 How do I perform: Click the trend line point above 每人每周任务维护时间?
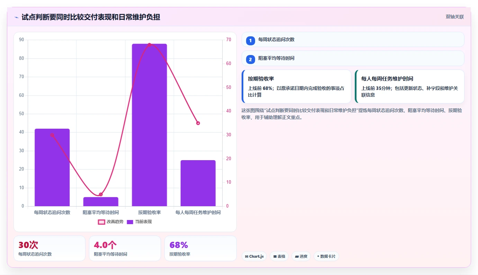[198, 123]
